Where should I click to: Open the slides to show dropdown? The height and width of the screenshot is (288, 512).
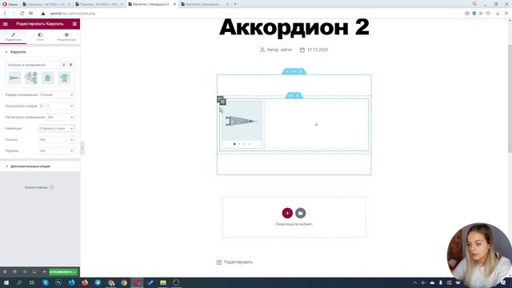click(x=60, y=106)
